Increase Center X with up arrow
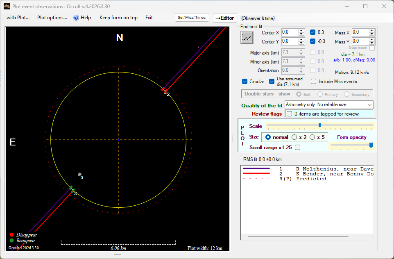Viewport: 394px width, 259px height. 301,31
